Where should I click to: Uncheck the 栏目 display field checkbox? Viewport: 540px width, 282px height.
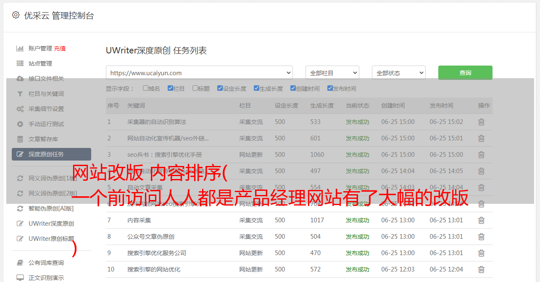pyautogui.click(x=170, y=88)
